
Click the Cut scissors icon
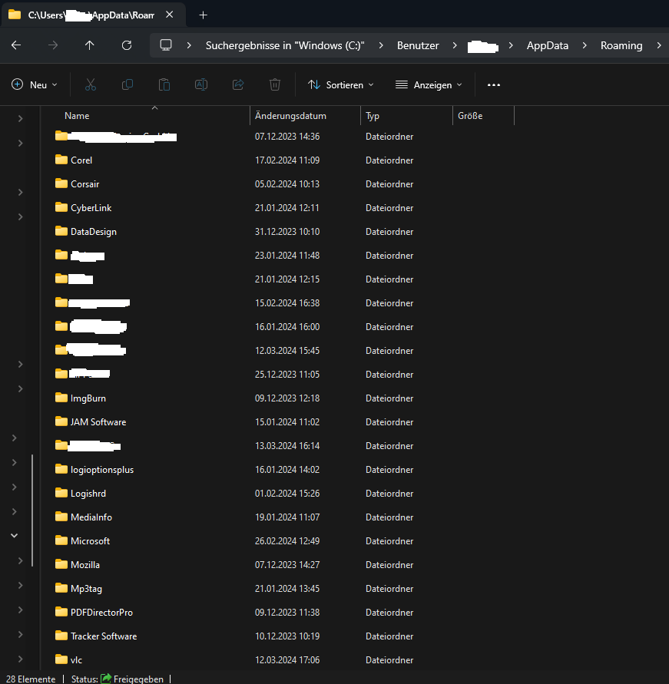tap(91, 84)
